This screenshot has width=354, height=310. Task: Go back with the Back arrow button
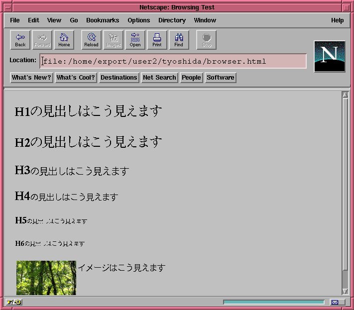tap(20, 40)
